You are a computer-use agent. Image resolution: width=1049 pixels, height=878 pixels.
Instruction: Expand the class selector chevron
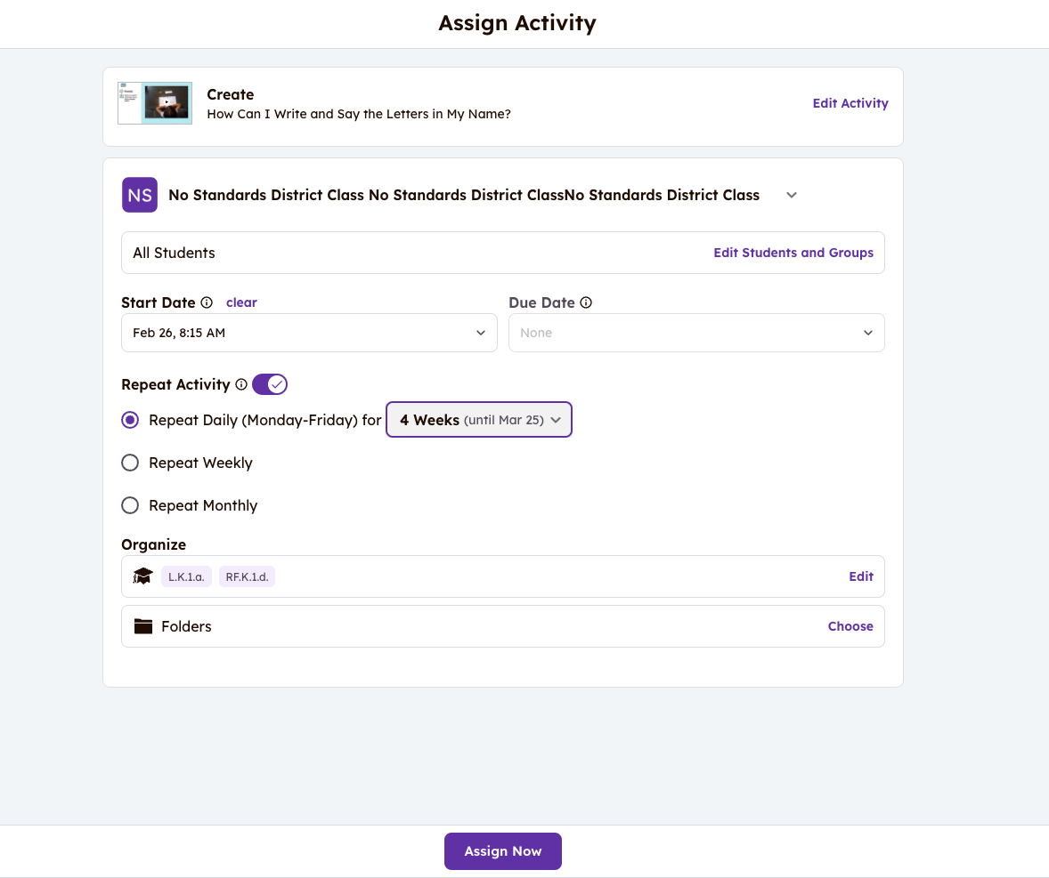coord(792,195)
